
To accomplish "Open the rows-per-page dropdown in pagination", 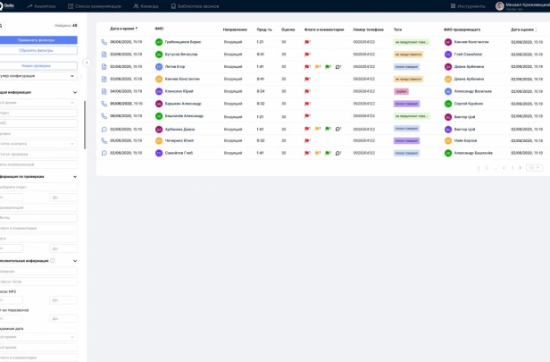I will click(534, 168).
